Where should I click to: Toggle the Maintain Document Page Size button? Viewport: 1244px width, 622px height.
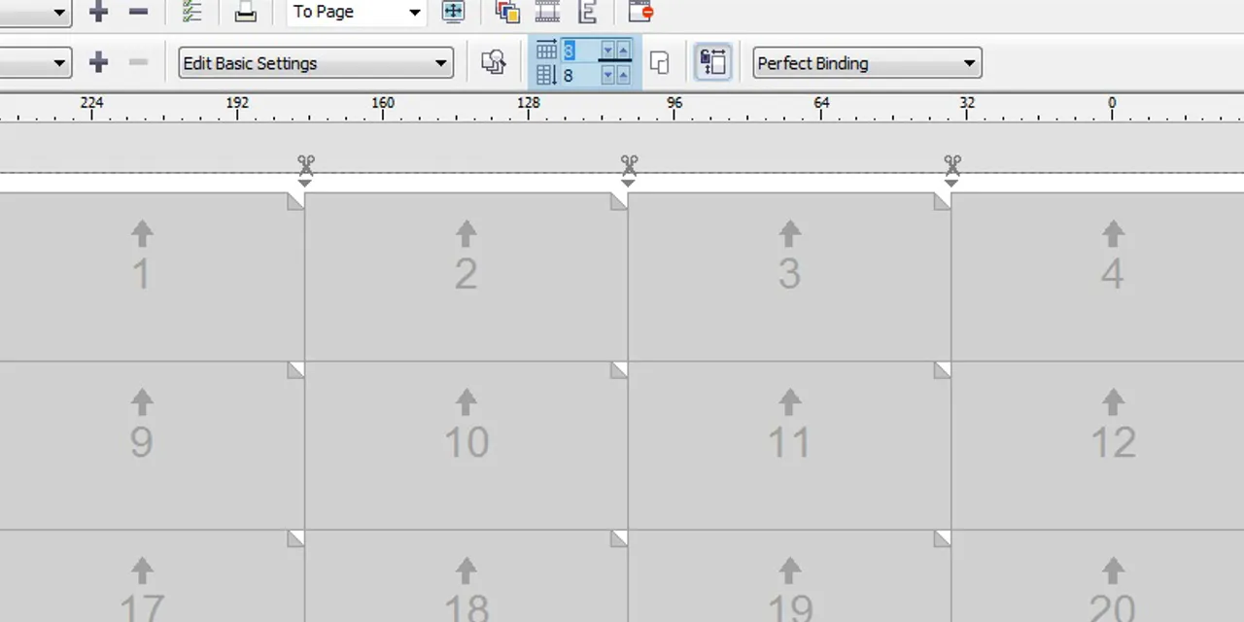[713, 63]
